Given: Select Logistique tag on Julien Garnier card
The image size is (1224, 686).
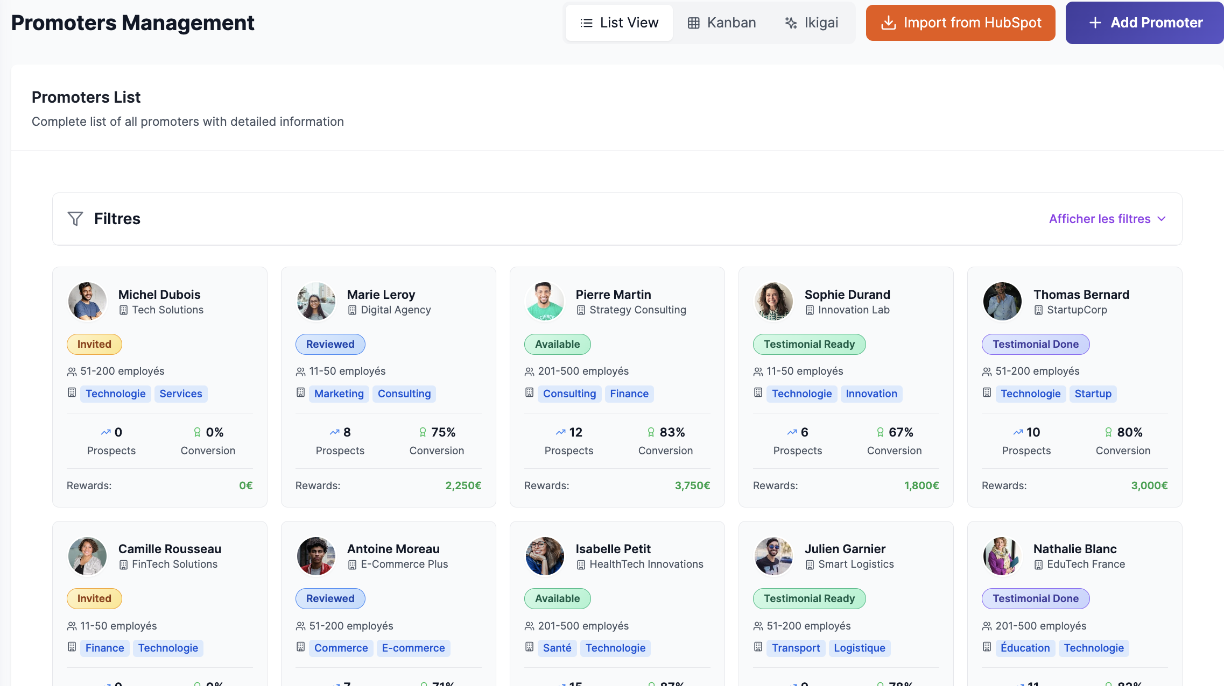Looking at the screenshot, I should (x=860, y=648).
